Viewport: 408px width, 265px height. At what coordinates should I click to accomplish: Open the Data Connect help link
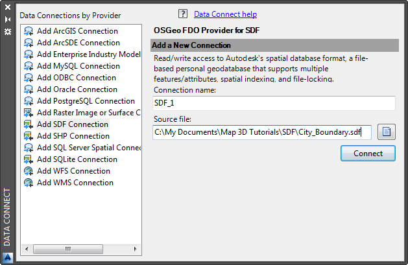pyautogui.click(x=225, y=14)
